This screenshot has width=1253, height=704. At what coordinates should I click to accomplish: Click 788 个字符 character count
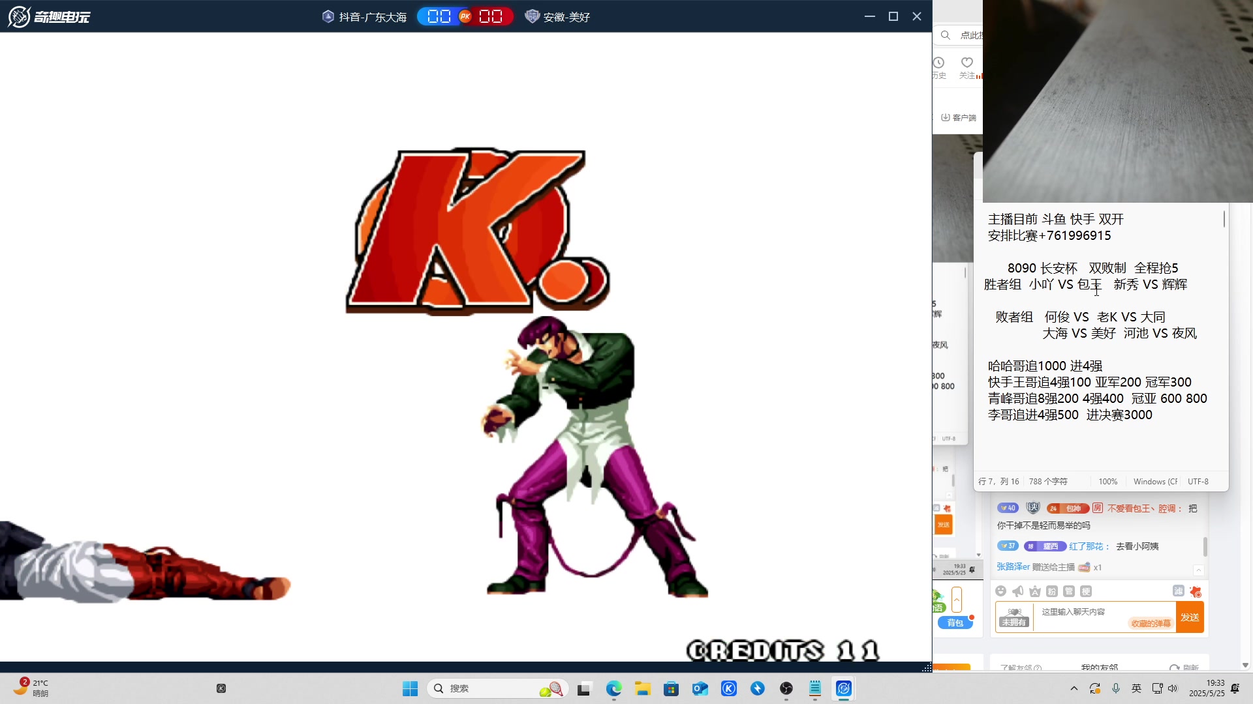click(1048, 482)
